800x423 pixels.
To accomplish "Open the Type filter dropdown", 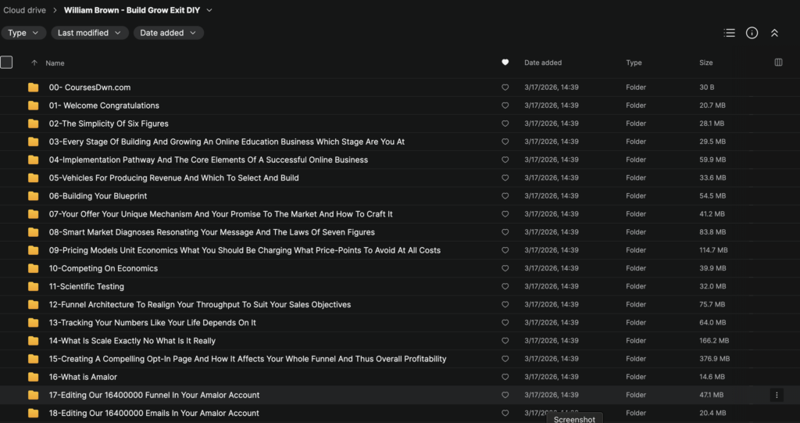I will point(23,33).
